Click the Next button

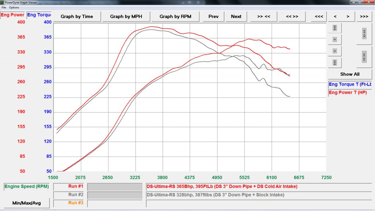point(236,16)
